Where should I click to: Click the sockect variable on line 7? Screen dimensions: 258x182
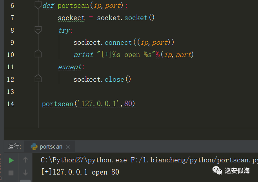click(x=71, y=18)
